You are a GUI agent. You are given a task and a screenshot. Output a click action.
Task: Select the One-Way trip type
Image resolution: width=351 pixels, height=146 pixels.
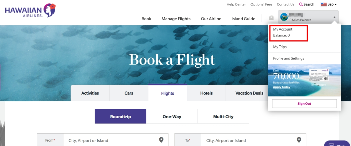[x=172, y=116]
